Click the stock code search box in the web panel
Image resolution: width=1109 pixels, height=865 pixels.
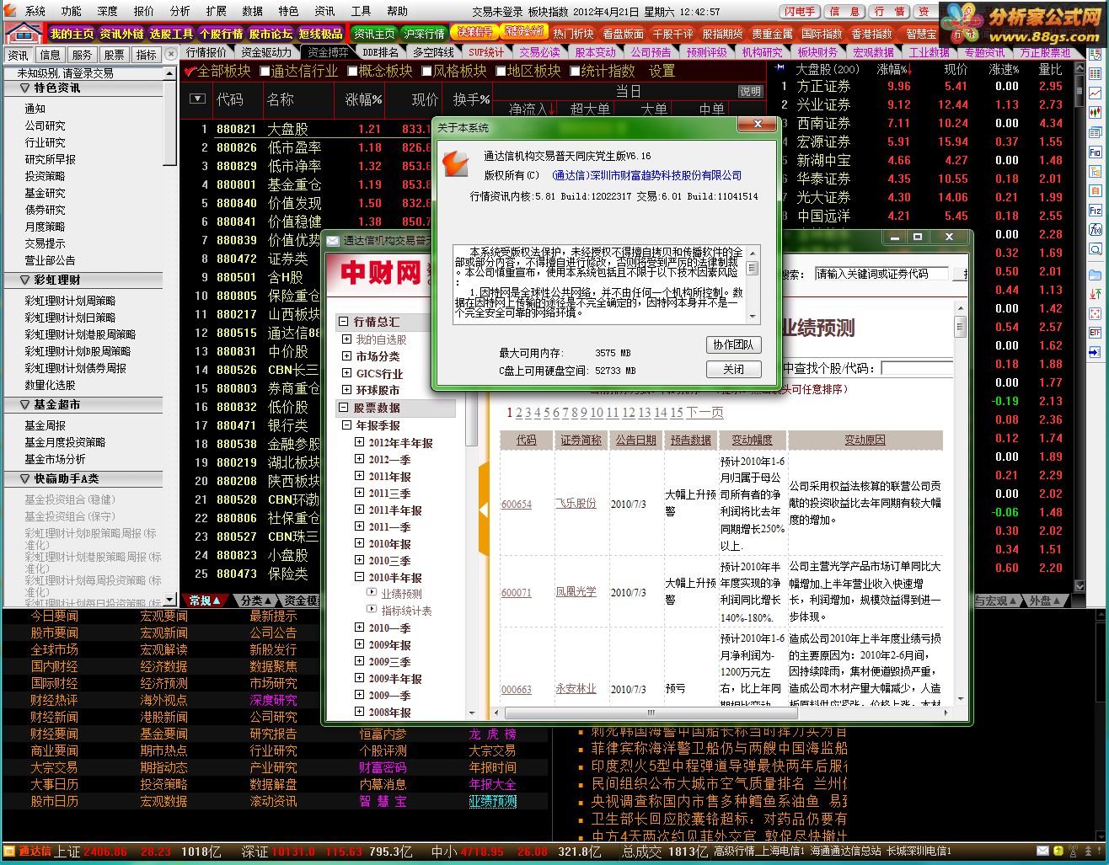point(916,368)
